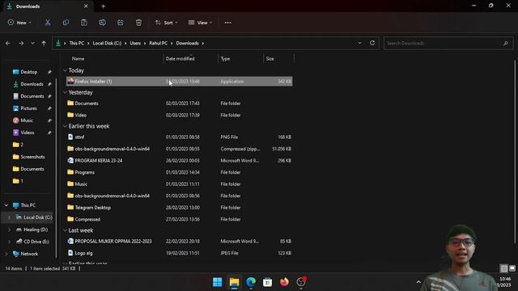This screenshot has height=291, width=518.
Task: Go back with the left arrow
Action: (x=8, y=43)
